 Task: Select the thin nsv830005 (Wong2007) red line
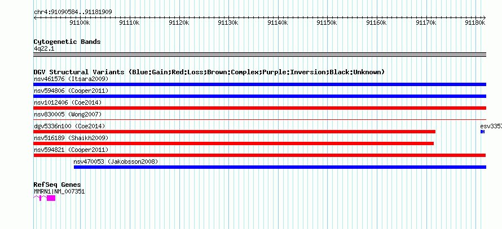coord(259,120)
